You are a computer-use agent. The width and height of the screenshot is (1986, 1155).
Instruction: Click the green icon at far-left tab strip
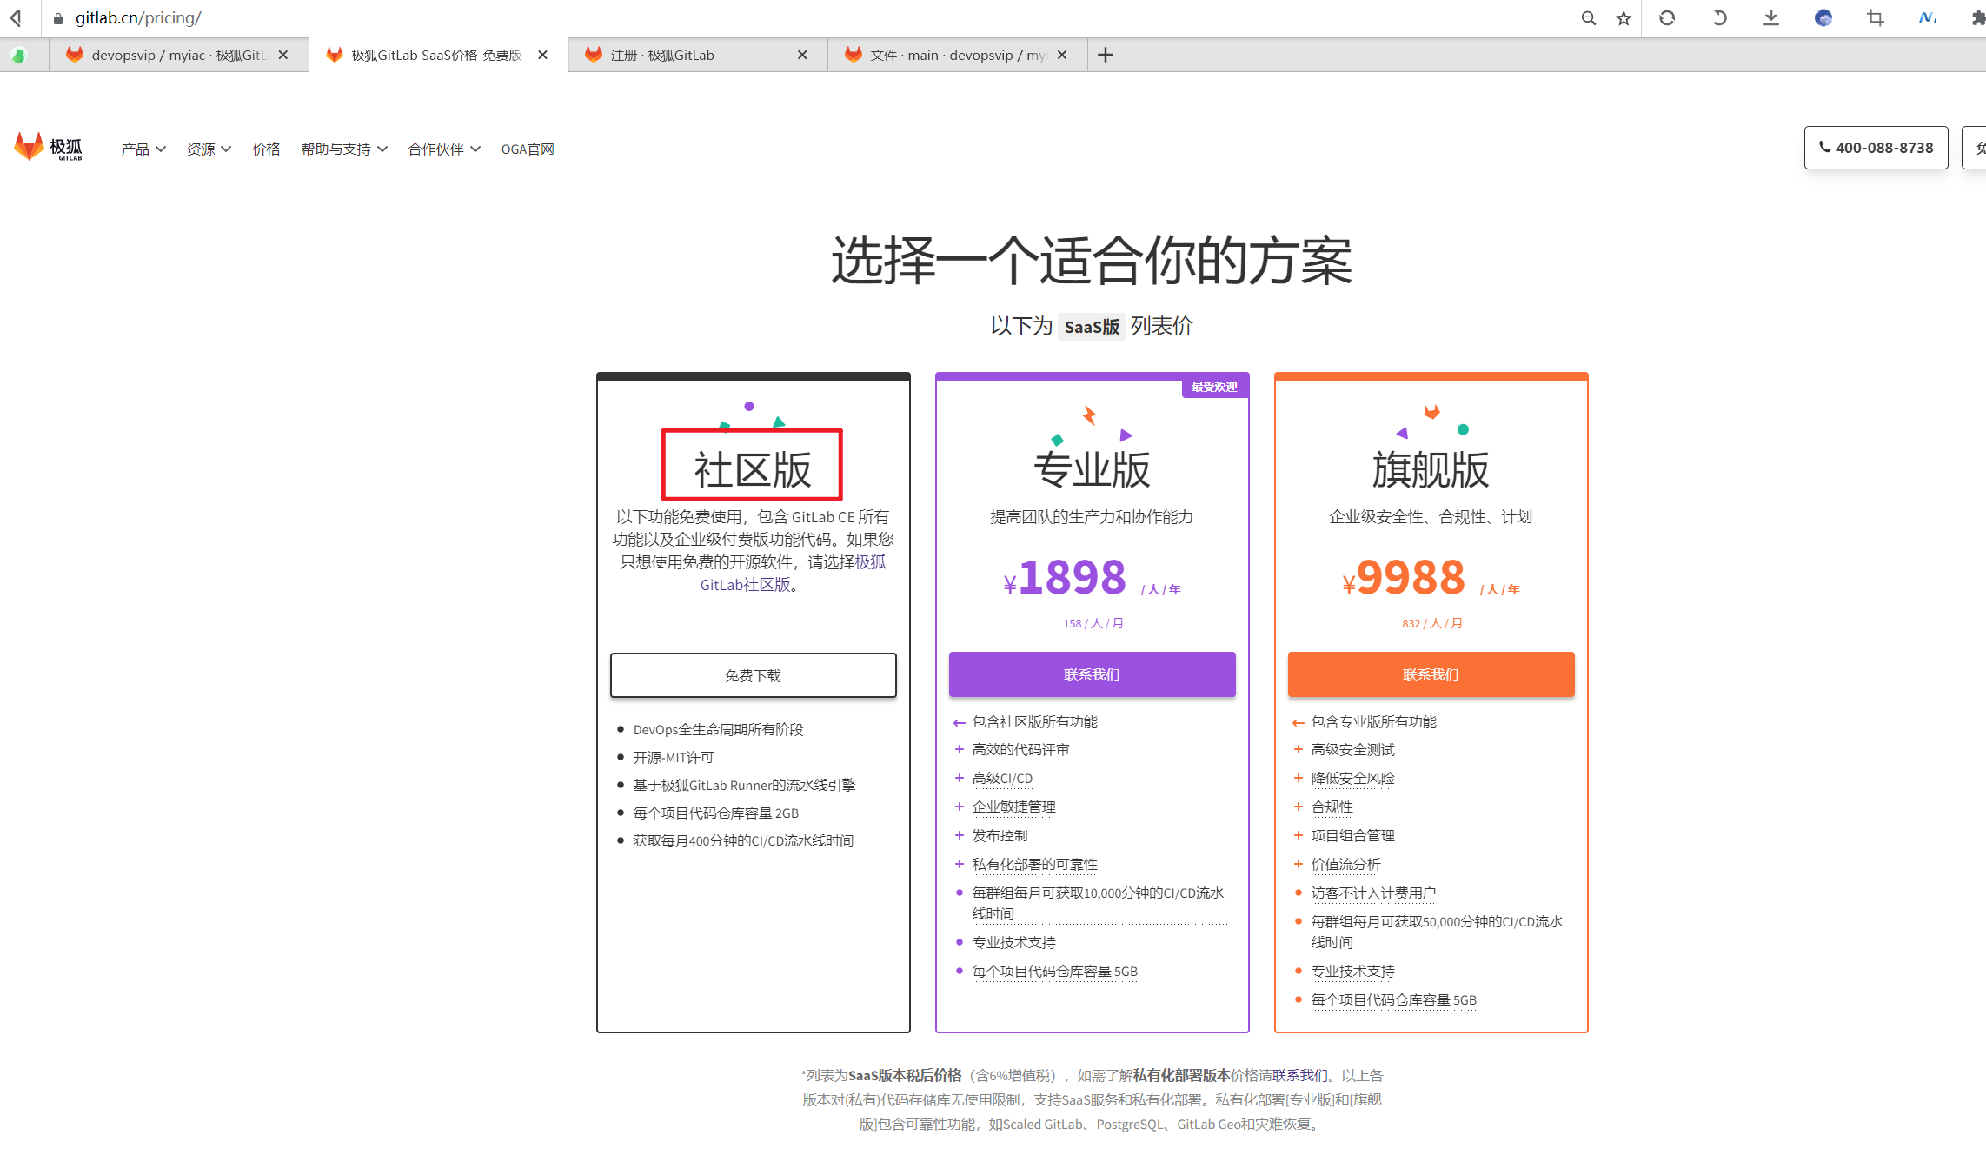(x=18, y=56)
